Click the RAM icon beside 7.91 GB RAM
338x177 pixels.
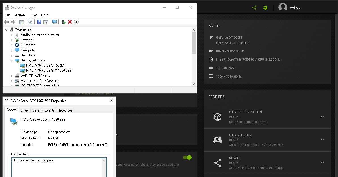211,68
